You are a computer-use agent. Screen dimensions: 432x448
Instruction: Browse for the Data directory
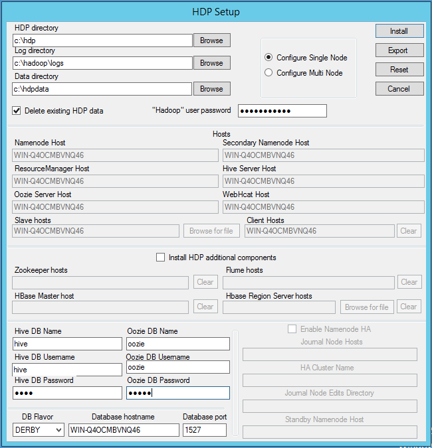[x=212, y=89]
